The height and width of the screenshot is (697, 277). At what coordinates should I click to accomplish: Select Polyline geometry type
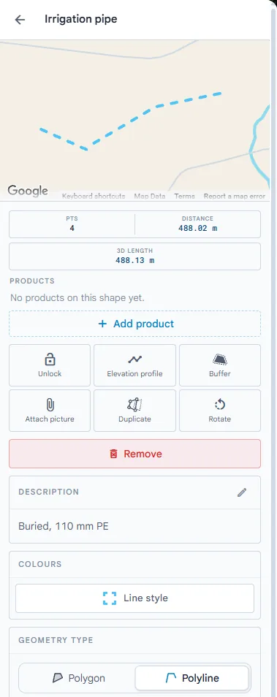pos(191,678)
